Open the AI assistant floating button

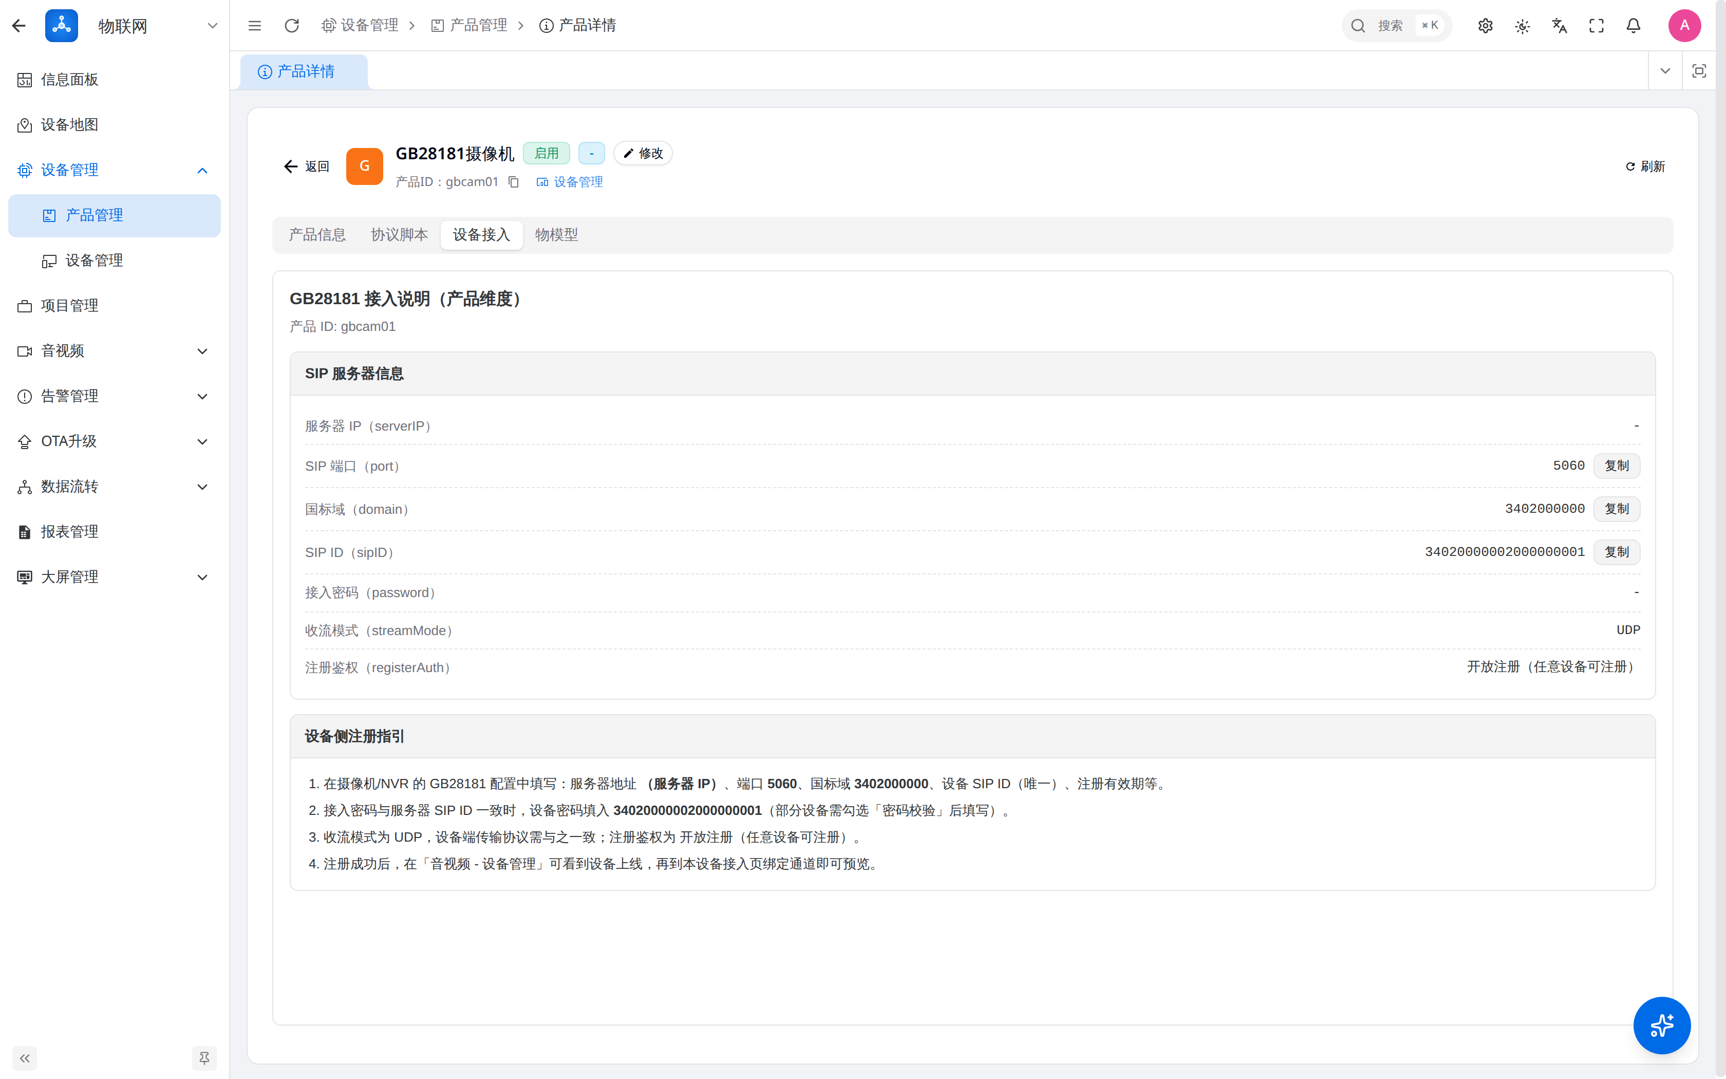tap(1662, 1026)
